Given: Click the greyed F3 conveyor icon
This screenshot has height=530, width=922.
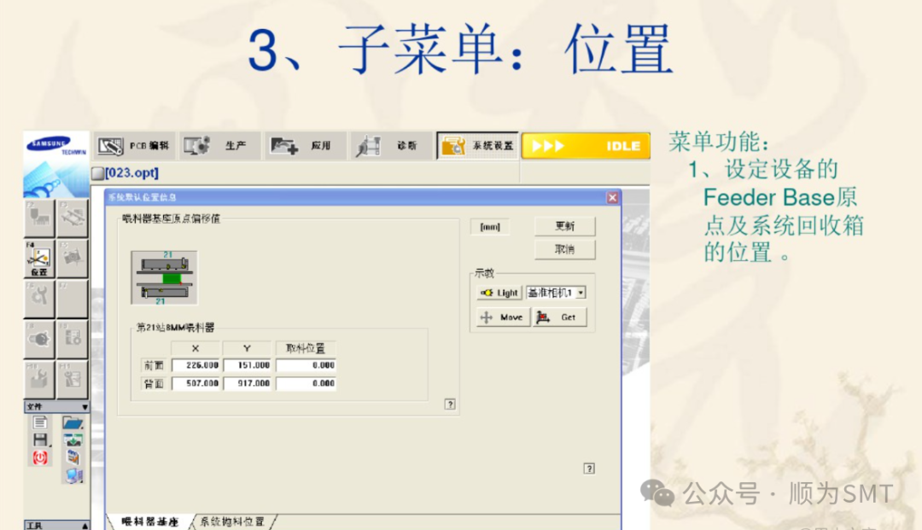Looking at the screenshot, I should click(73, 218).
